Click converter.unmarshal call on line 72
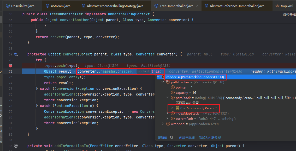Viewport: 296px width, 151px height. tap(120, 71)
